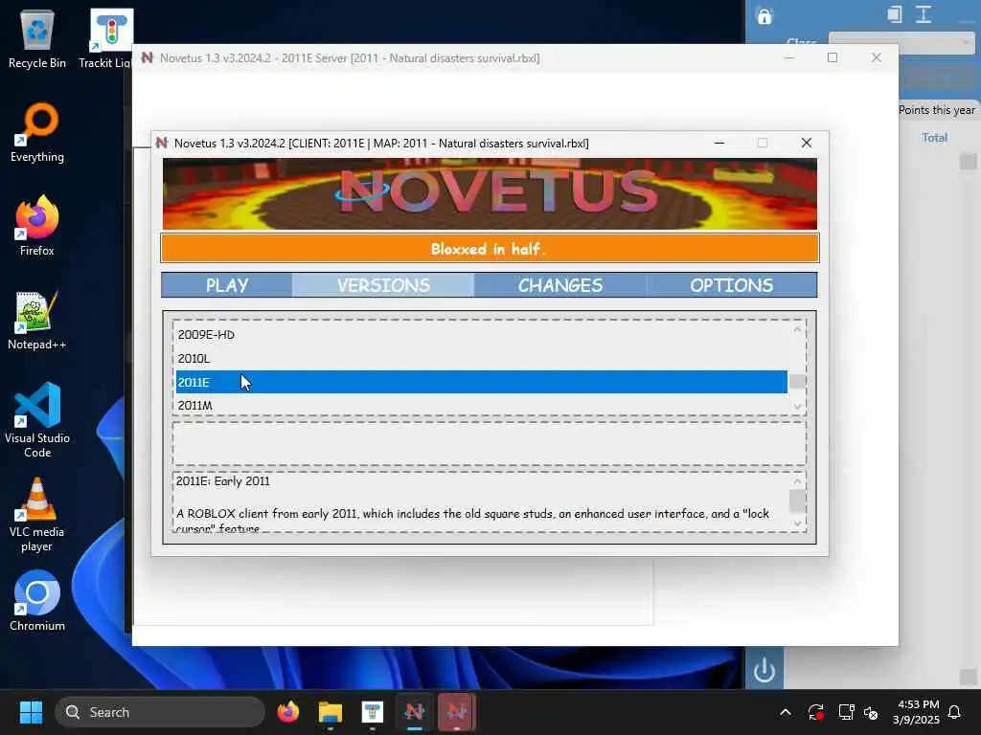981x735 pixels.
Task: Click the NOVETUS logo banner image
Action: (490, 193)
